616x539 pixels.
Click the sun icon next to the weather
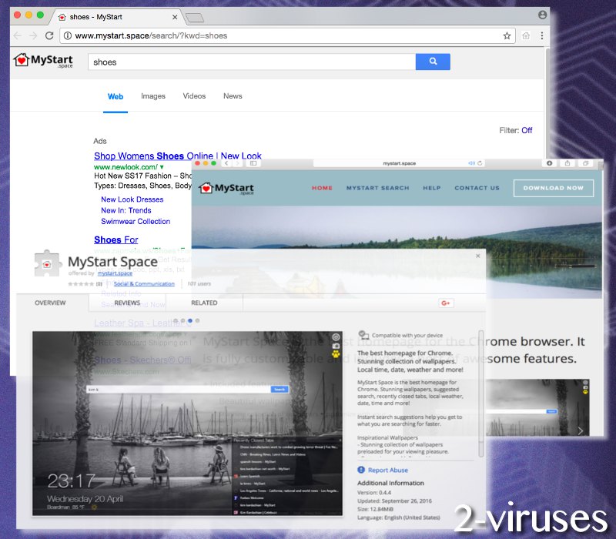coord(94,507)
